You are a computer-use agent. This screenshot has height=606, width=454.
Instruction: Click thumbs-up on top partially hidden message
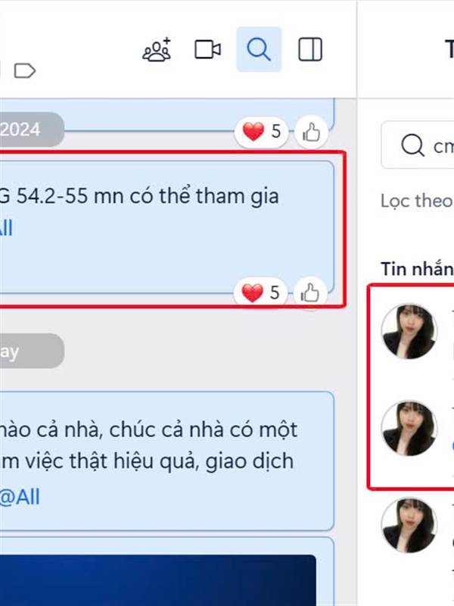311,132
